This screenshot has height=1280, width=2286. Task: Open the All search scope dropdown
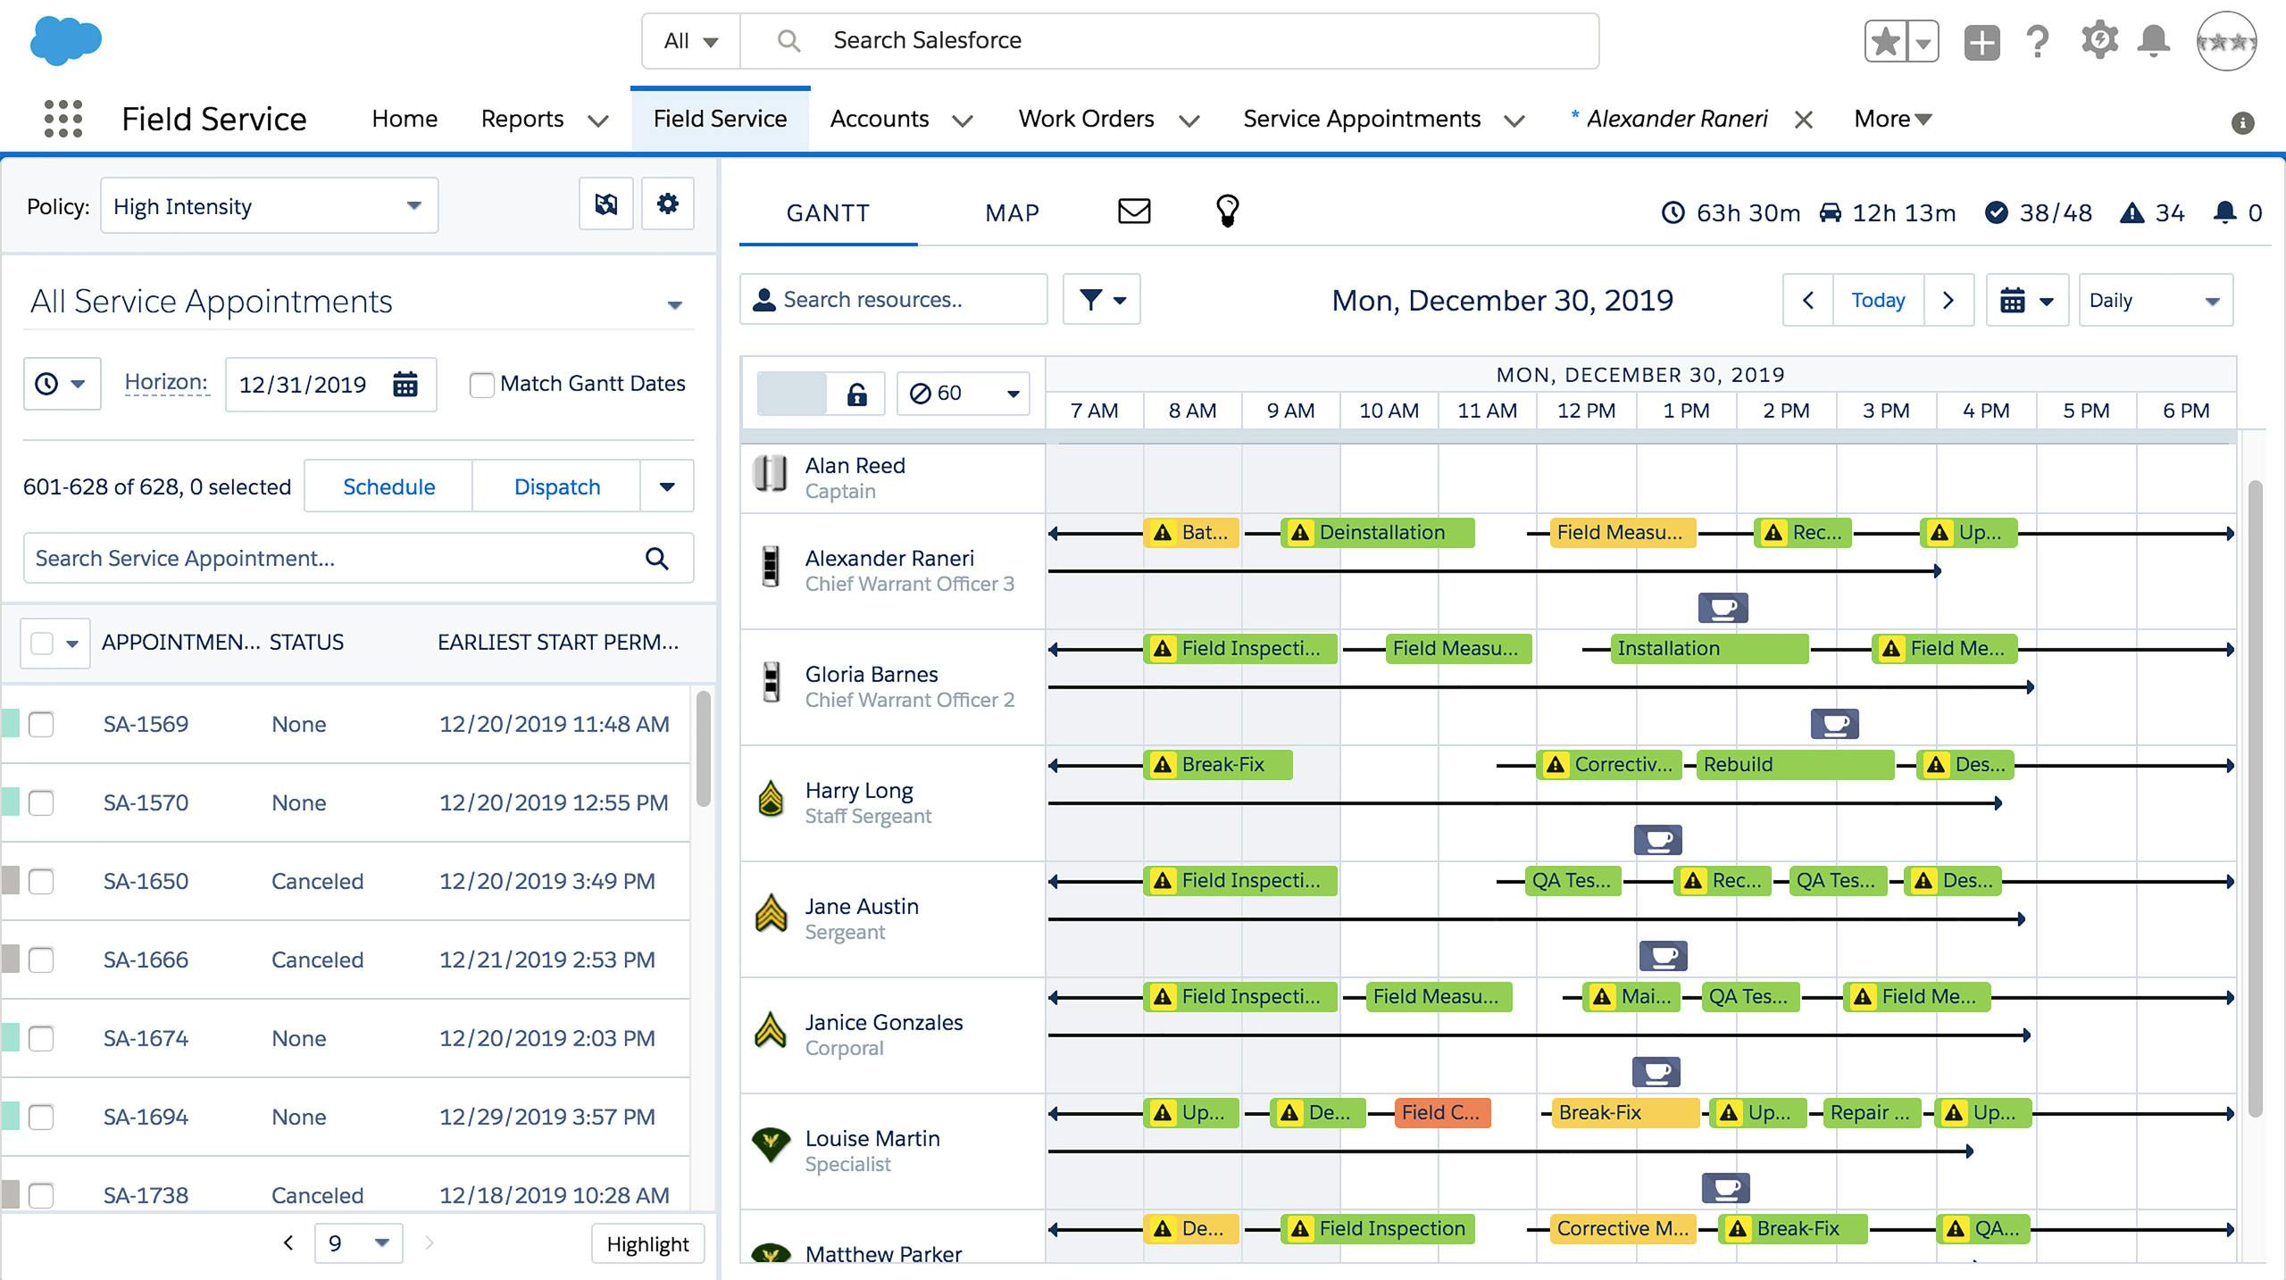(691, 41)
